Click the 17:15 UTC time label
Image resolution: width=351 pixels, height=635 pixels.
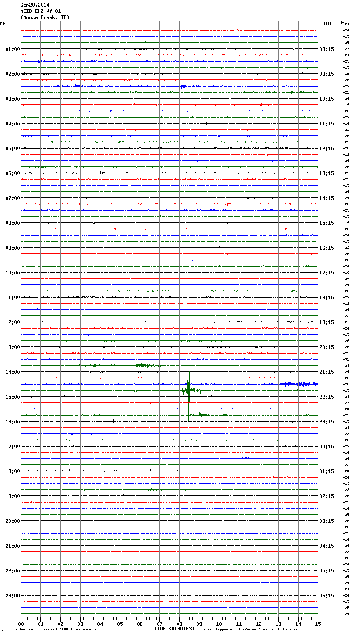(327, 273)
